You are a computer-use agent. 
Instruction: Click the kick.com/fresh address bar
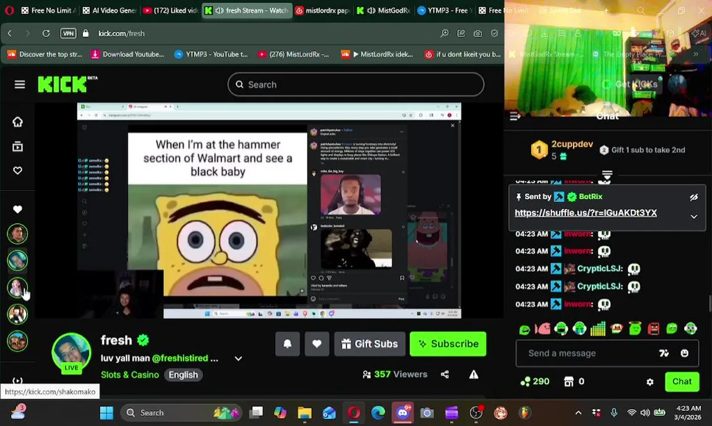tap(260, 34)
